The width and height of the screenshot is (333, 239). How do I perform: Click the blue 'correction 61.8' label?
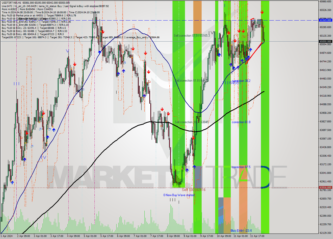pos(241,122)
